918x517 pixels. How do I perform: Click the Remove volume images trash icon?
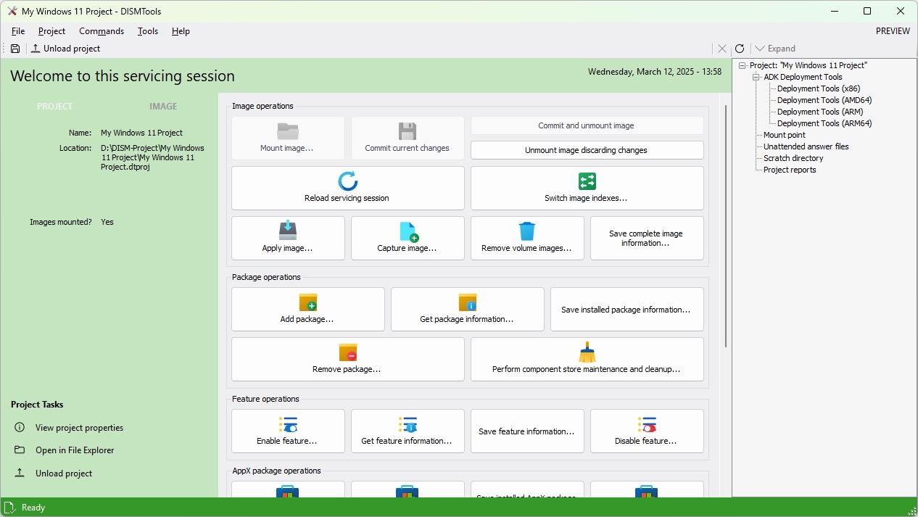coord(527,231)
